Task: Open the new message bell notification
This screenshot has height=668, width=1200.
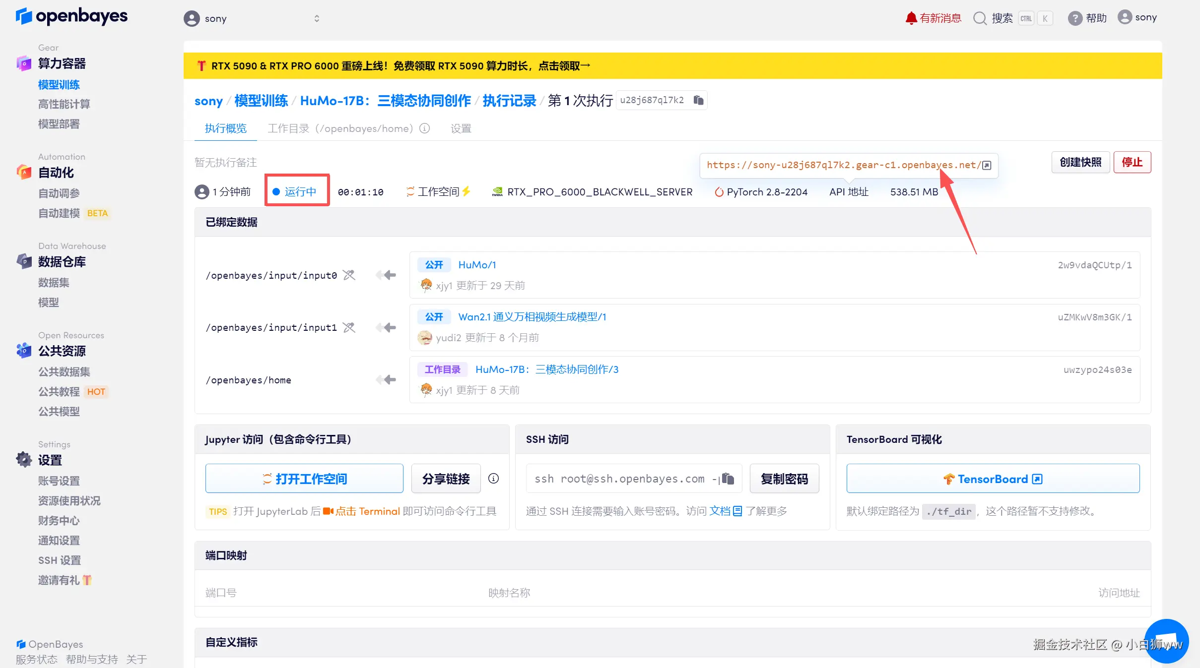Action: point(933,18)
